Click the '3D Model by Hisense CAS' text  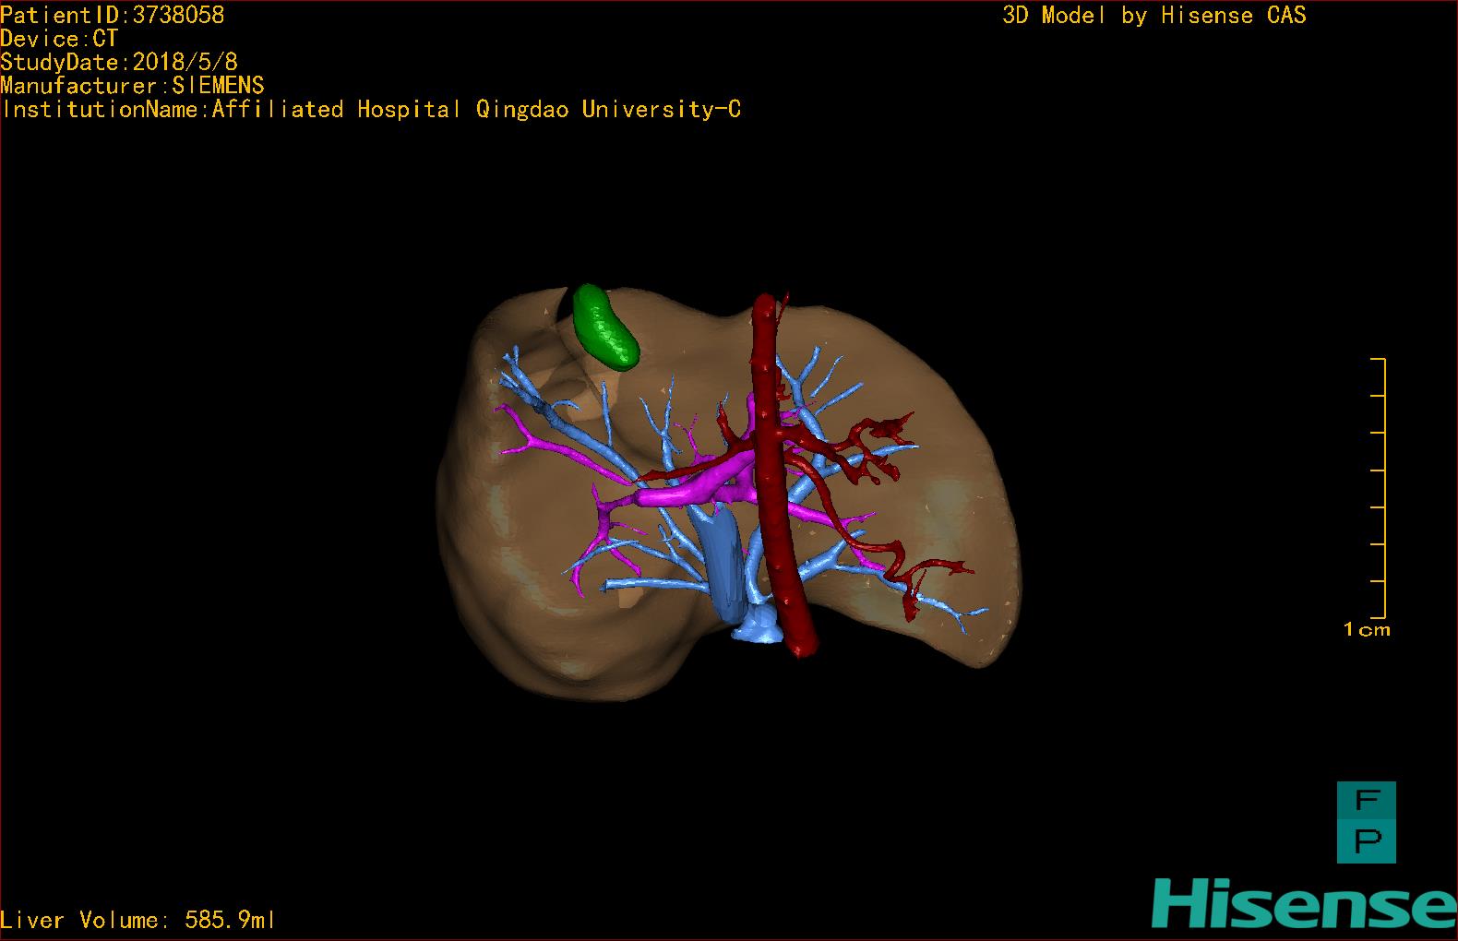(x=1154, y=15)
